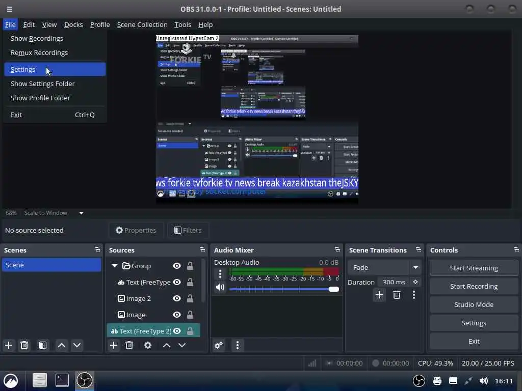Click the volume icon in system tray
The width and height of the screenshot is (522, 391).
point(483,381)
